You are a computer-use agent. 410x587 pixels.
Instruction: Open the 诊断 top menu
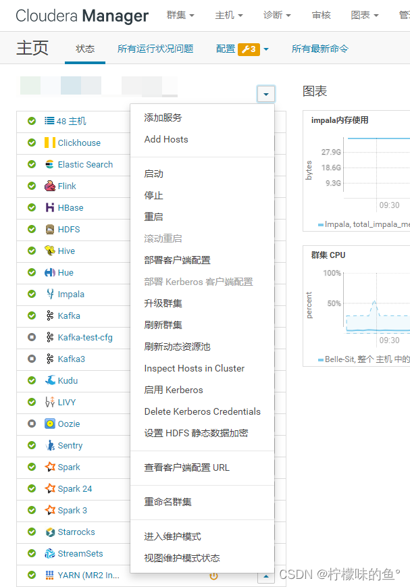click(277, 16)
